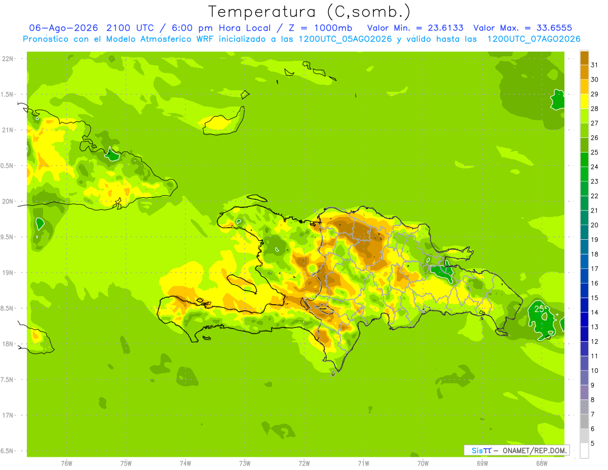Click the '73W' longitude label
This screenshot has width=608, height=470.
click(245, 463)
